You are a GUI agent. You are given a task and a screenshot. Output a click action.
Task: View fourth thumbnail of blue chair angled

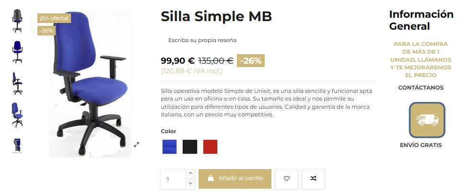[x=18, y=114]
